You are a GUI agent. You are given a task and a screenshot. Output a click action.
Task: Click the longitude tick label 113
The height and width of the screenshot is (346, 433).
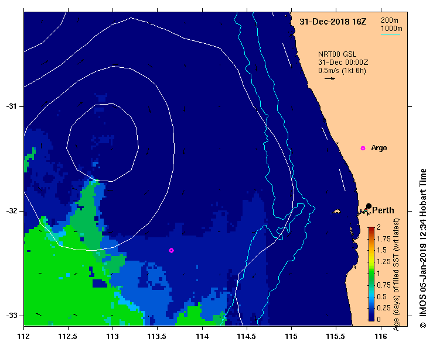[x=112, y=337]
